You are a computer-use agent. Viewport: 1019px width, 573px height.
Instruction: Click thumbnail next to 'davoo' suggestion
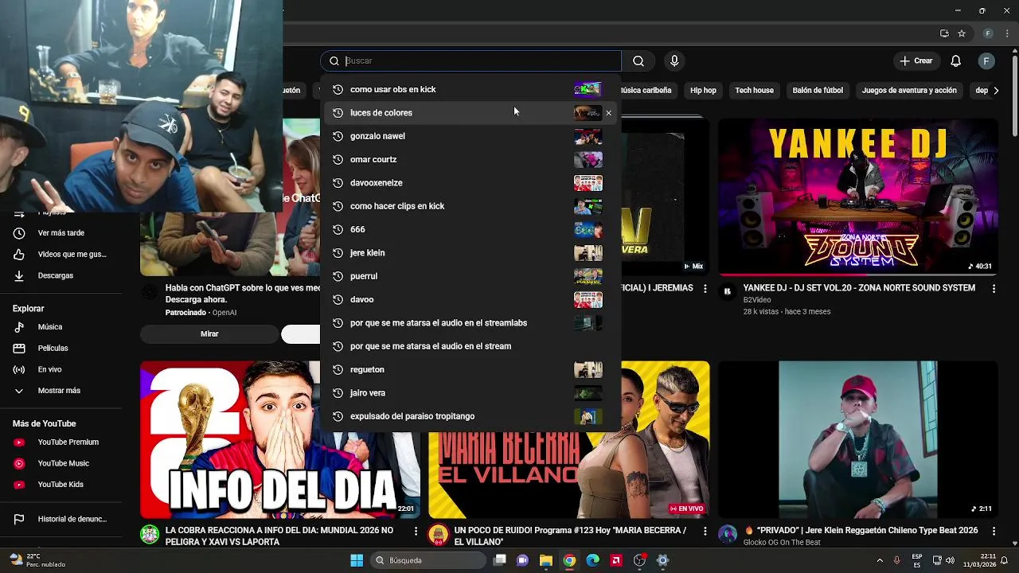(588, 299)
